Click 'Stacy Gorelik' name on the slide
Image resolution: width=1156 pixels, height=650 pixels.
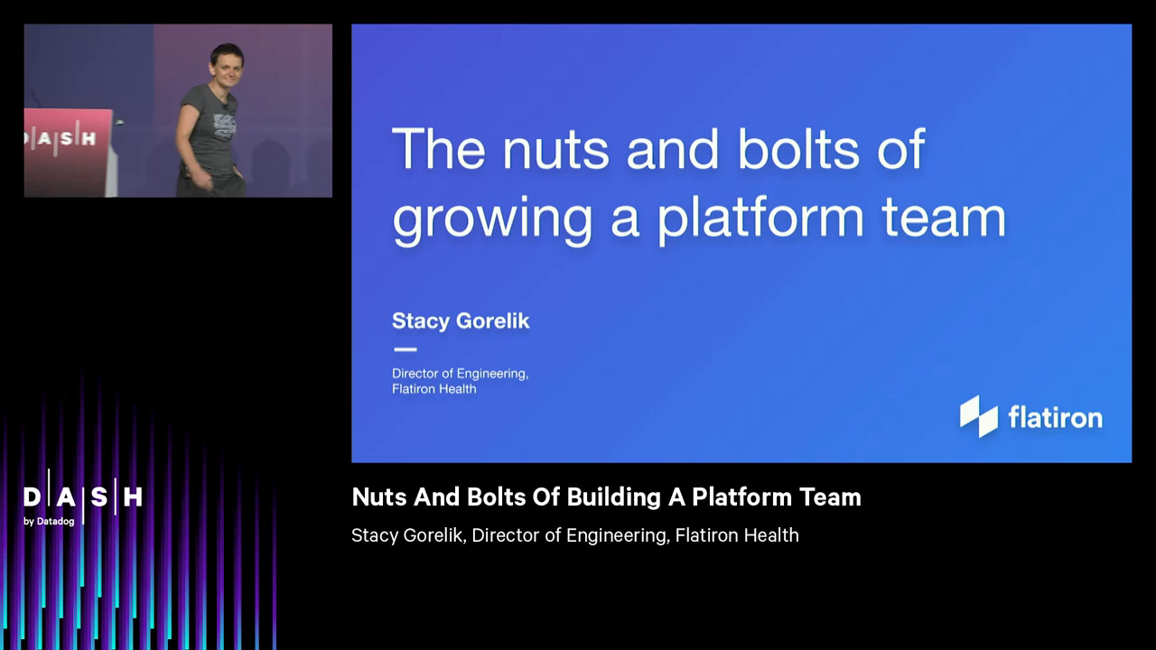point(461,320)
